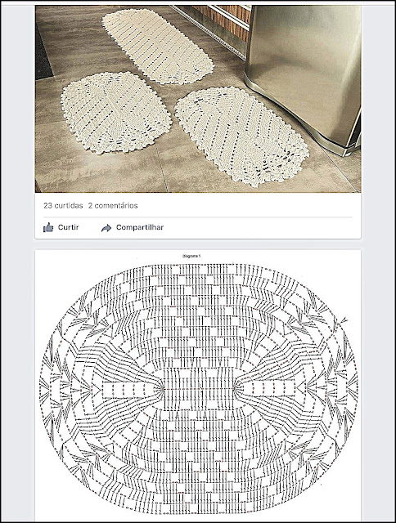Click the arrow marker on diagram's right edge
Viewport: 396px width, 523px height.
point(344,320)
